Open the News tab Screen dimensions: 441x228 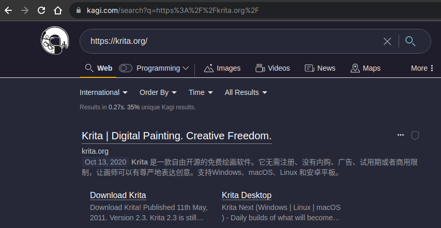[320, 68]
